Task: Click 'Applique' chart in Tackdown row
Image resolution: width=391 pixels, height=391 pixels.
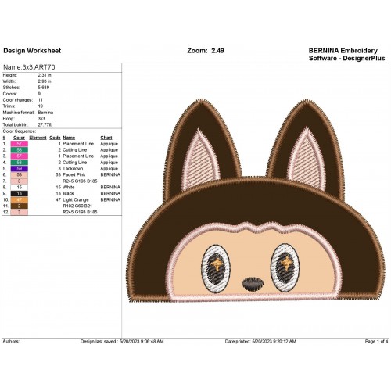Action: (109, 169)
